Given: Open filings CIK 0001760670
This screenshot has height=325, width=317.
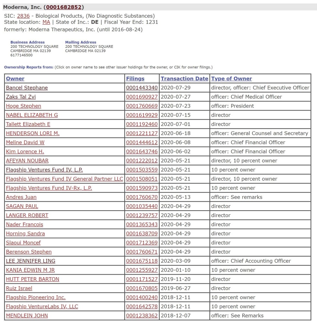Looking at the screenshot, I should 142,197.
